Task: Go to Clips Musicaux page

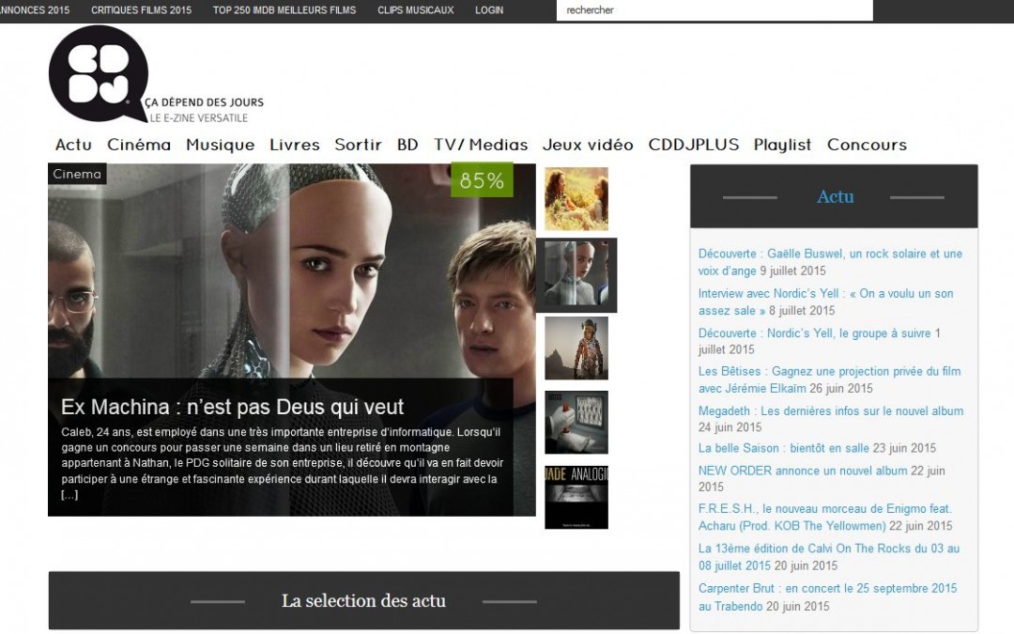Action: point(416,10)
